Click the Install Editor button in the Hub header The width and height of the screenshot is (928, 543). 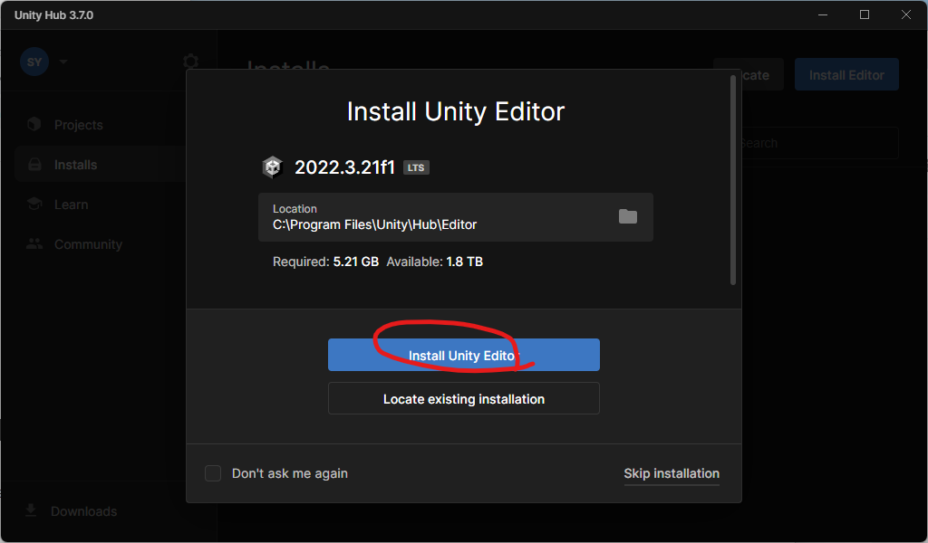tap(846, 74)
